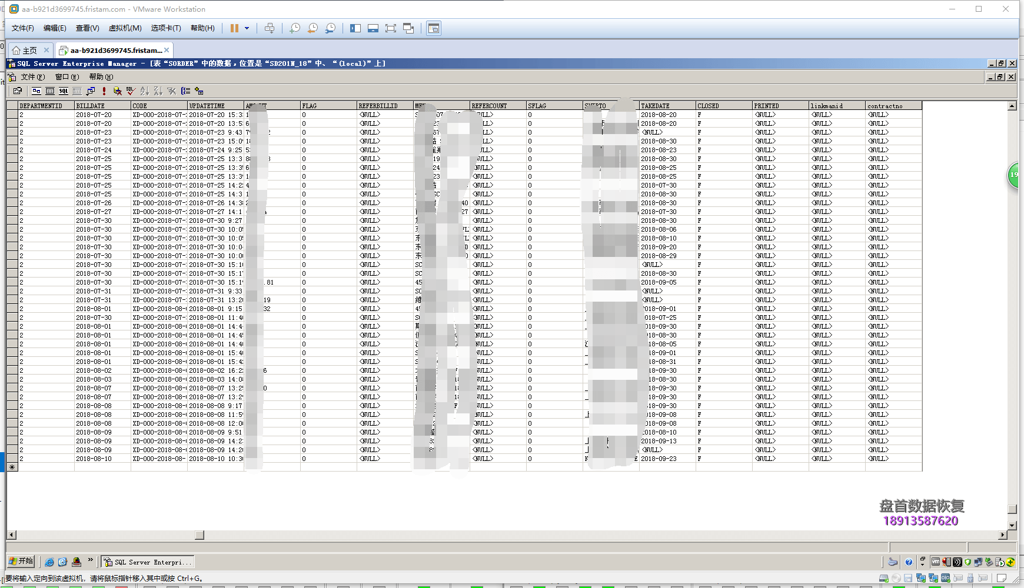Sort ascending with the A-Z icon
This screenshot has height=588, width=1024.
coord(145,91)
